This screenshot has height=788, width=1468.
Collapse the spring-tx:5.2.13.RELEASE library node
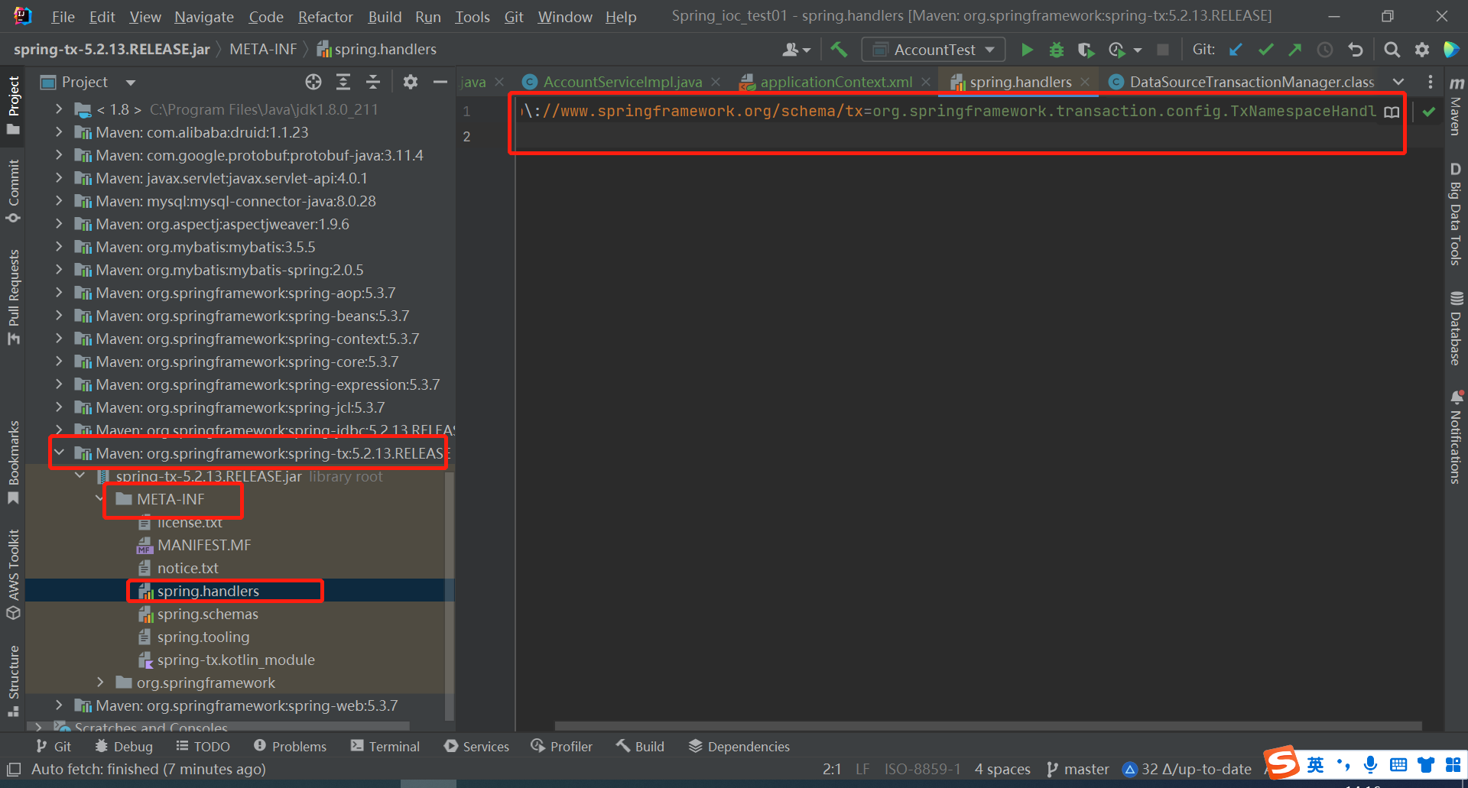coord(59,453)
